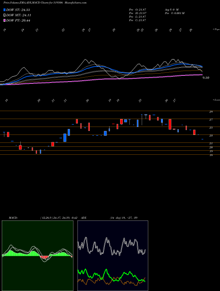Click price axis label 20
Screen dimensions: 220x291
(x=211, y=148)
